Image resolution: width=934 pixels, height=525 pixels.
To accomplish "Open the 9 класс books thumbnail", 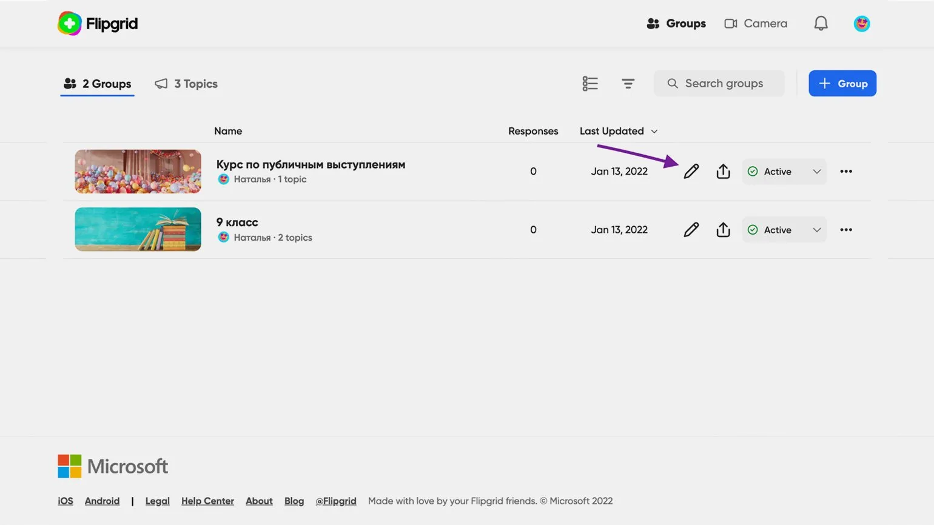I will click(x=138, y=229).
